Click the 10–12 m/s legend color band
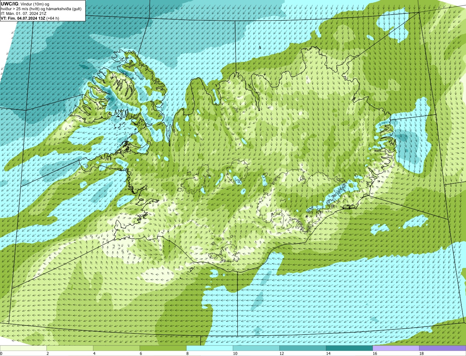466x356 pixels. pos(256,348)
